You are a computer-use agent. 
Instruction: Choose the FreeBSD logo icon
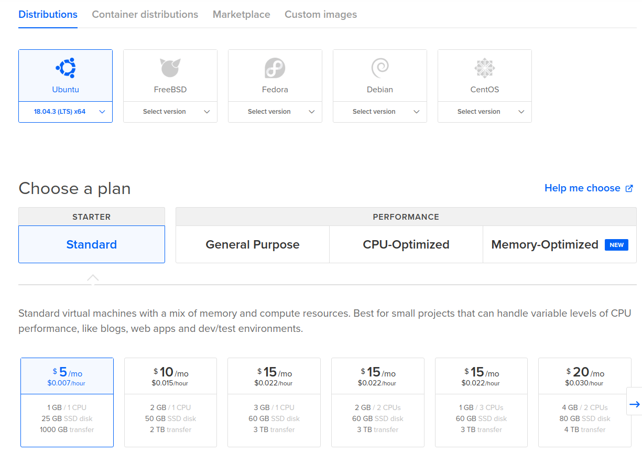coord(170,68)
